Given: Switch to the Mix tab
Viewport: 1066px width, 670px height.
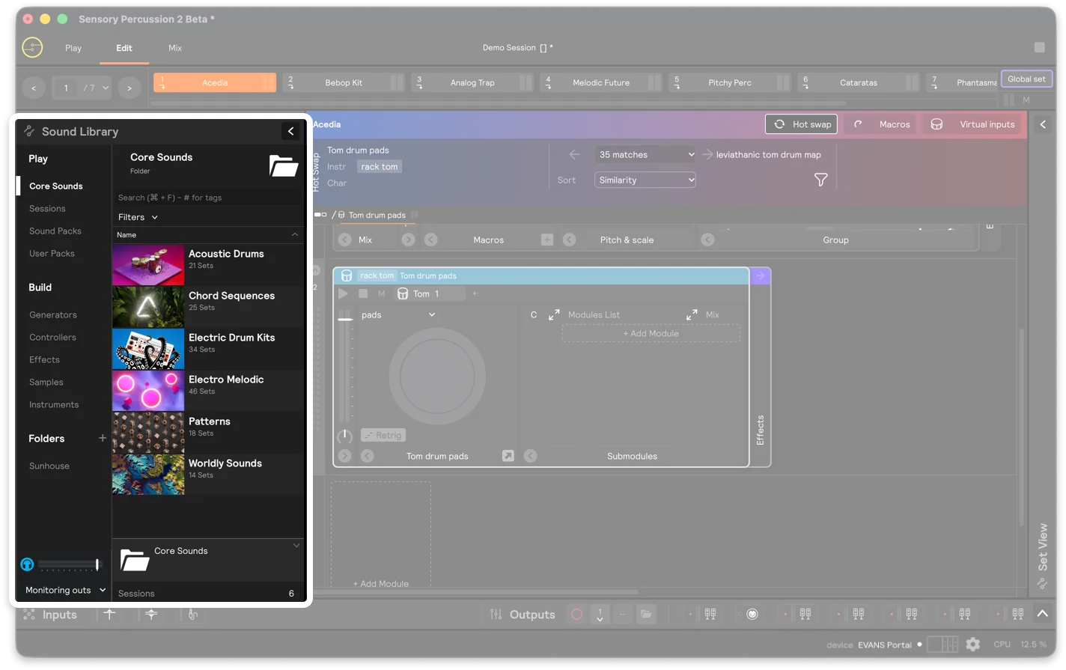Looking at the screenshot, I should (174, 48).
